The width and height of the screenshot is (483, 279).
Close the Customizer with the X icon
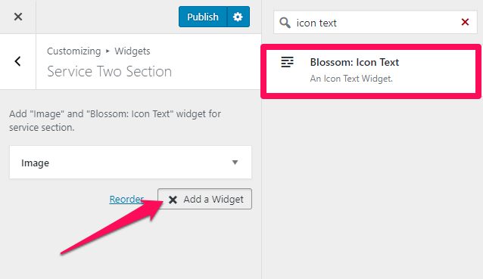(18, 17)
